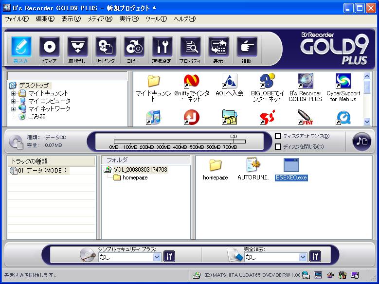The height and width of the screenshot is (284, 379).
Task: Click the フォルダ column header
Action: pyautogui.click(x=146, y=160)
